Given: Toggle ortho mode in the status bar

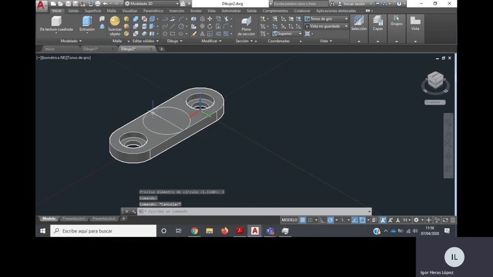Looking at the screenshot, I should pyautogui.click(x=323, y=220).
